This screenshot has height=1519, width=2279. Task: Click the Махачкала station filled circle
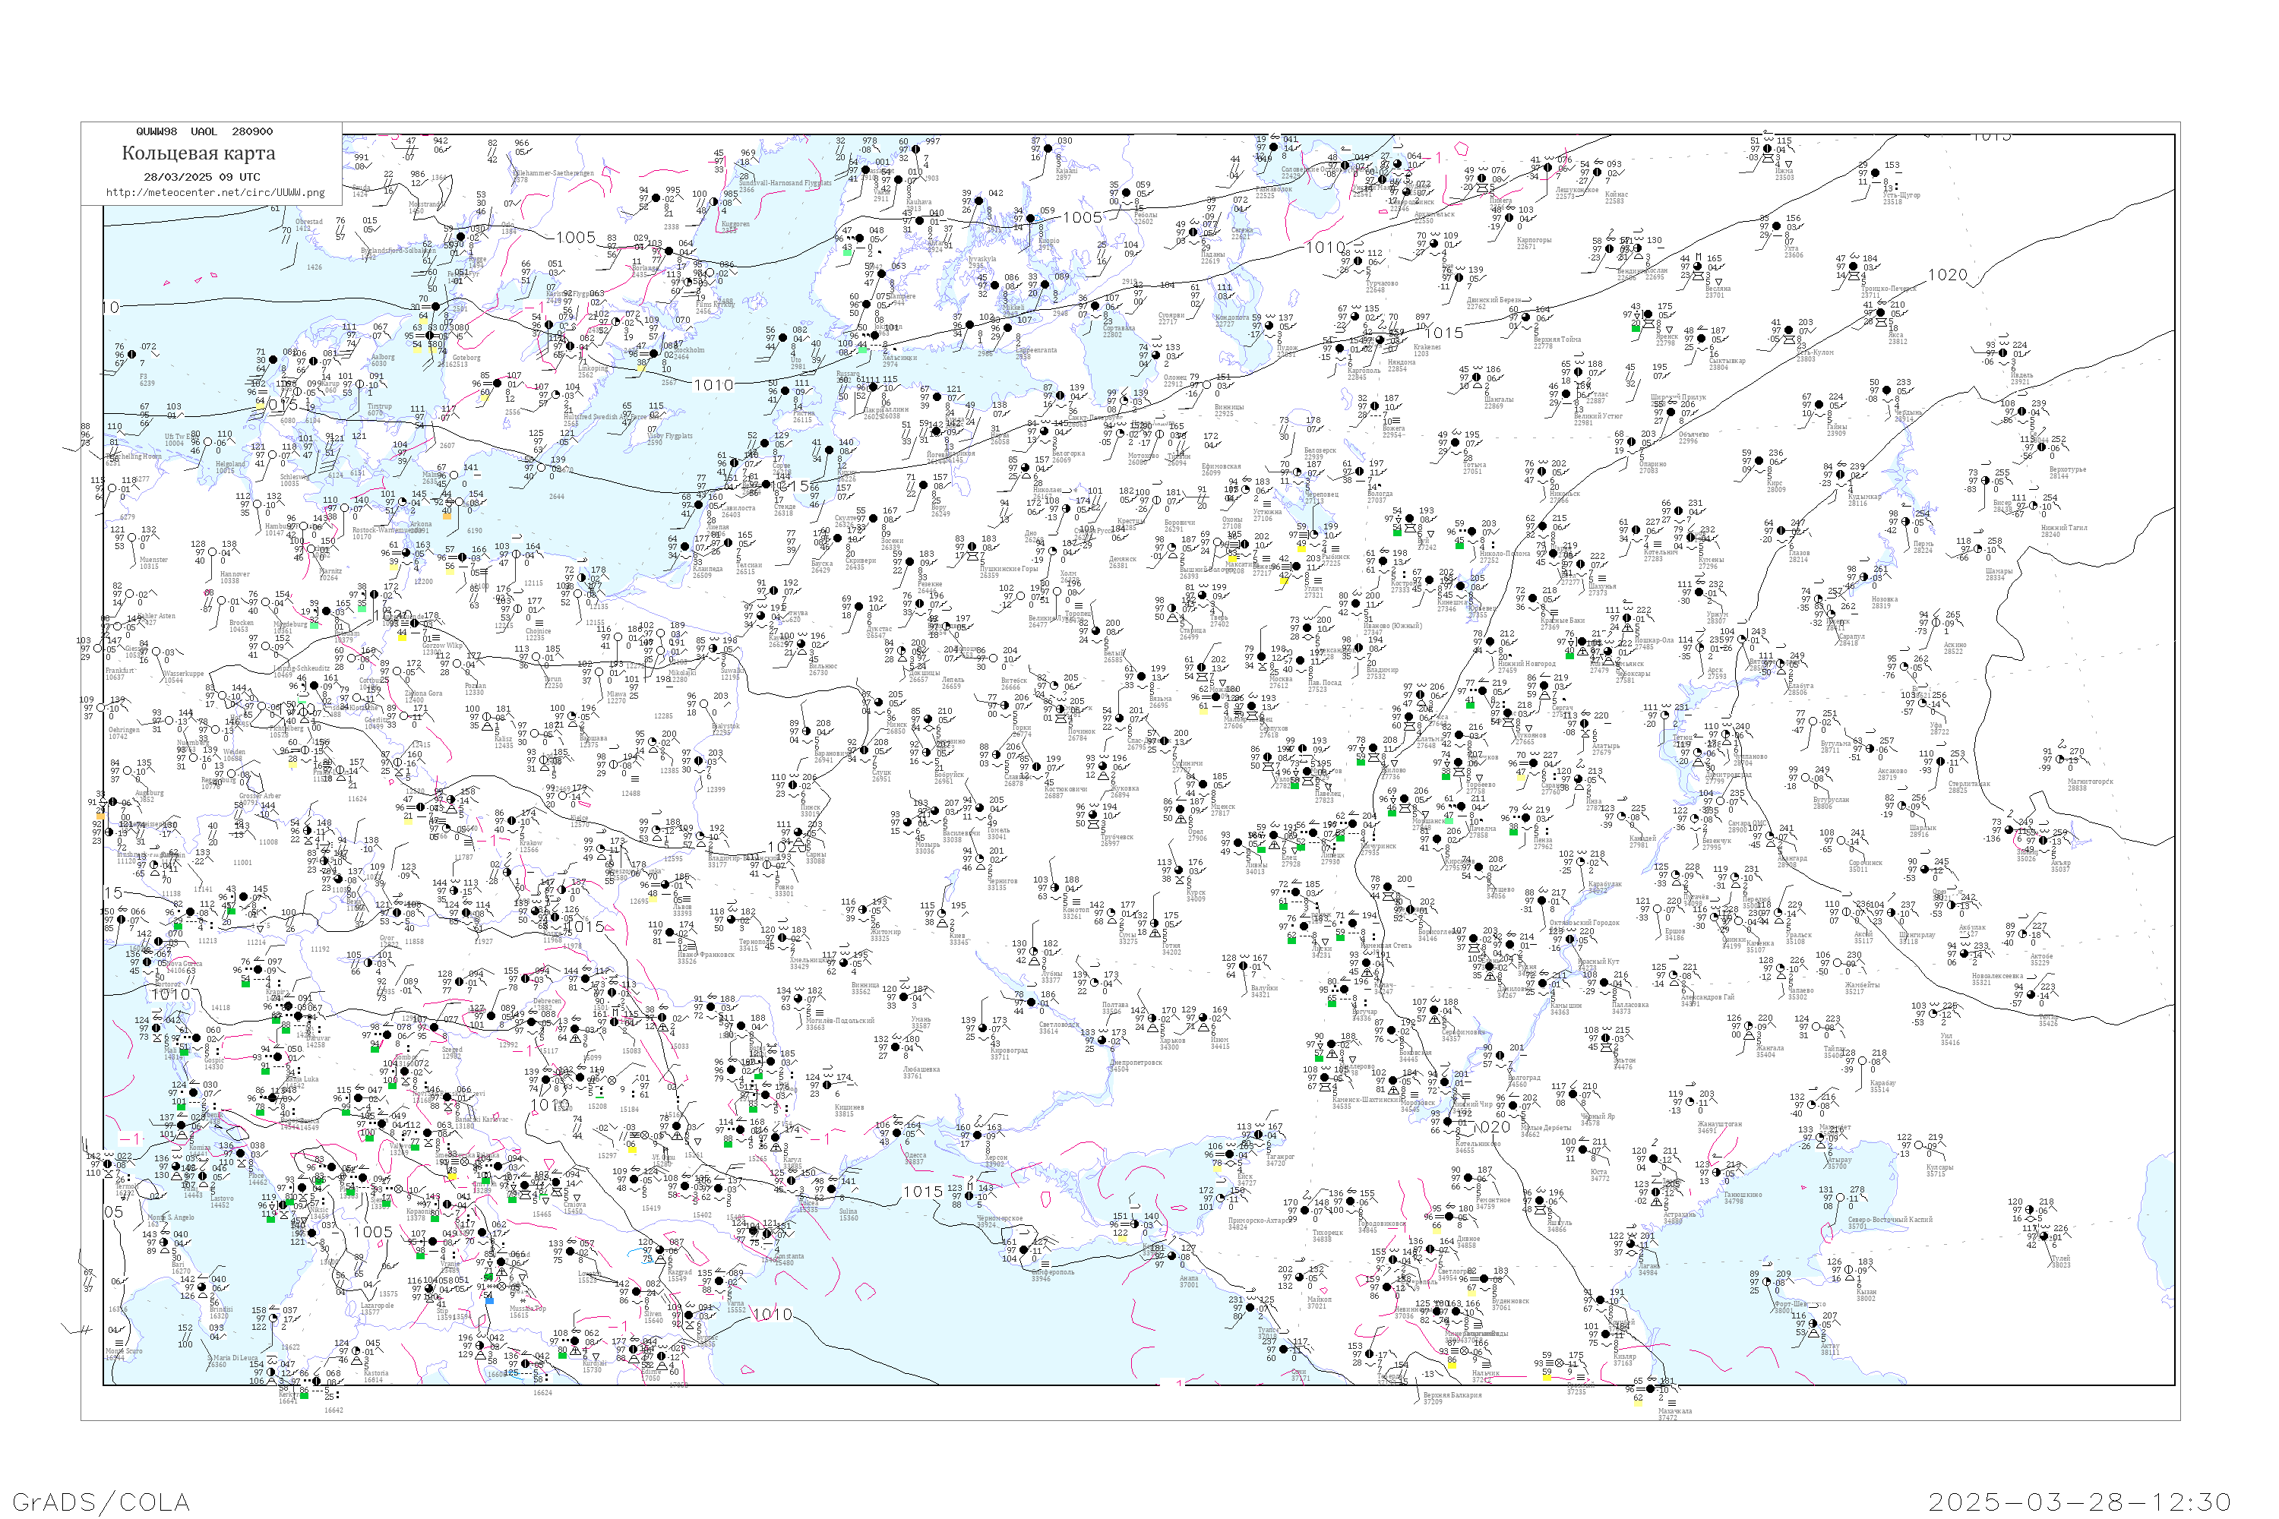tap(1651, 1390)
